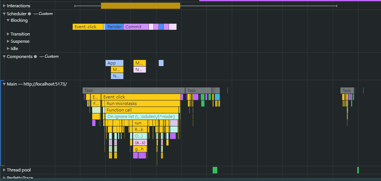Select the gold interaction bar in Interactions
The image size is (381, 181).
(x=140, y=6)
